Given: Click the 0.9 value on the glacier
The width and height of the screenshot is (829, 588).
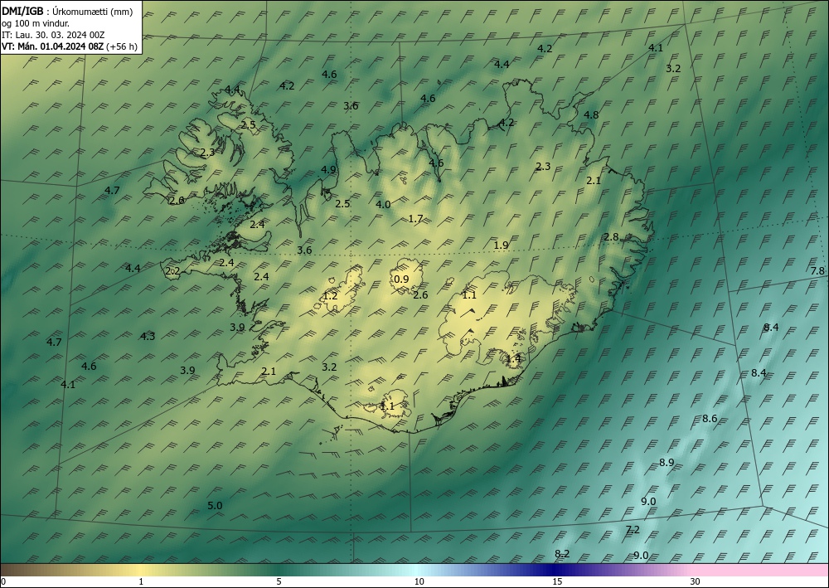Looking at the screenshot, I should pos(402,279).
